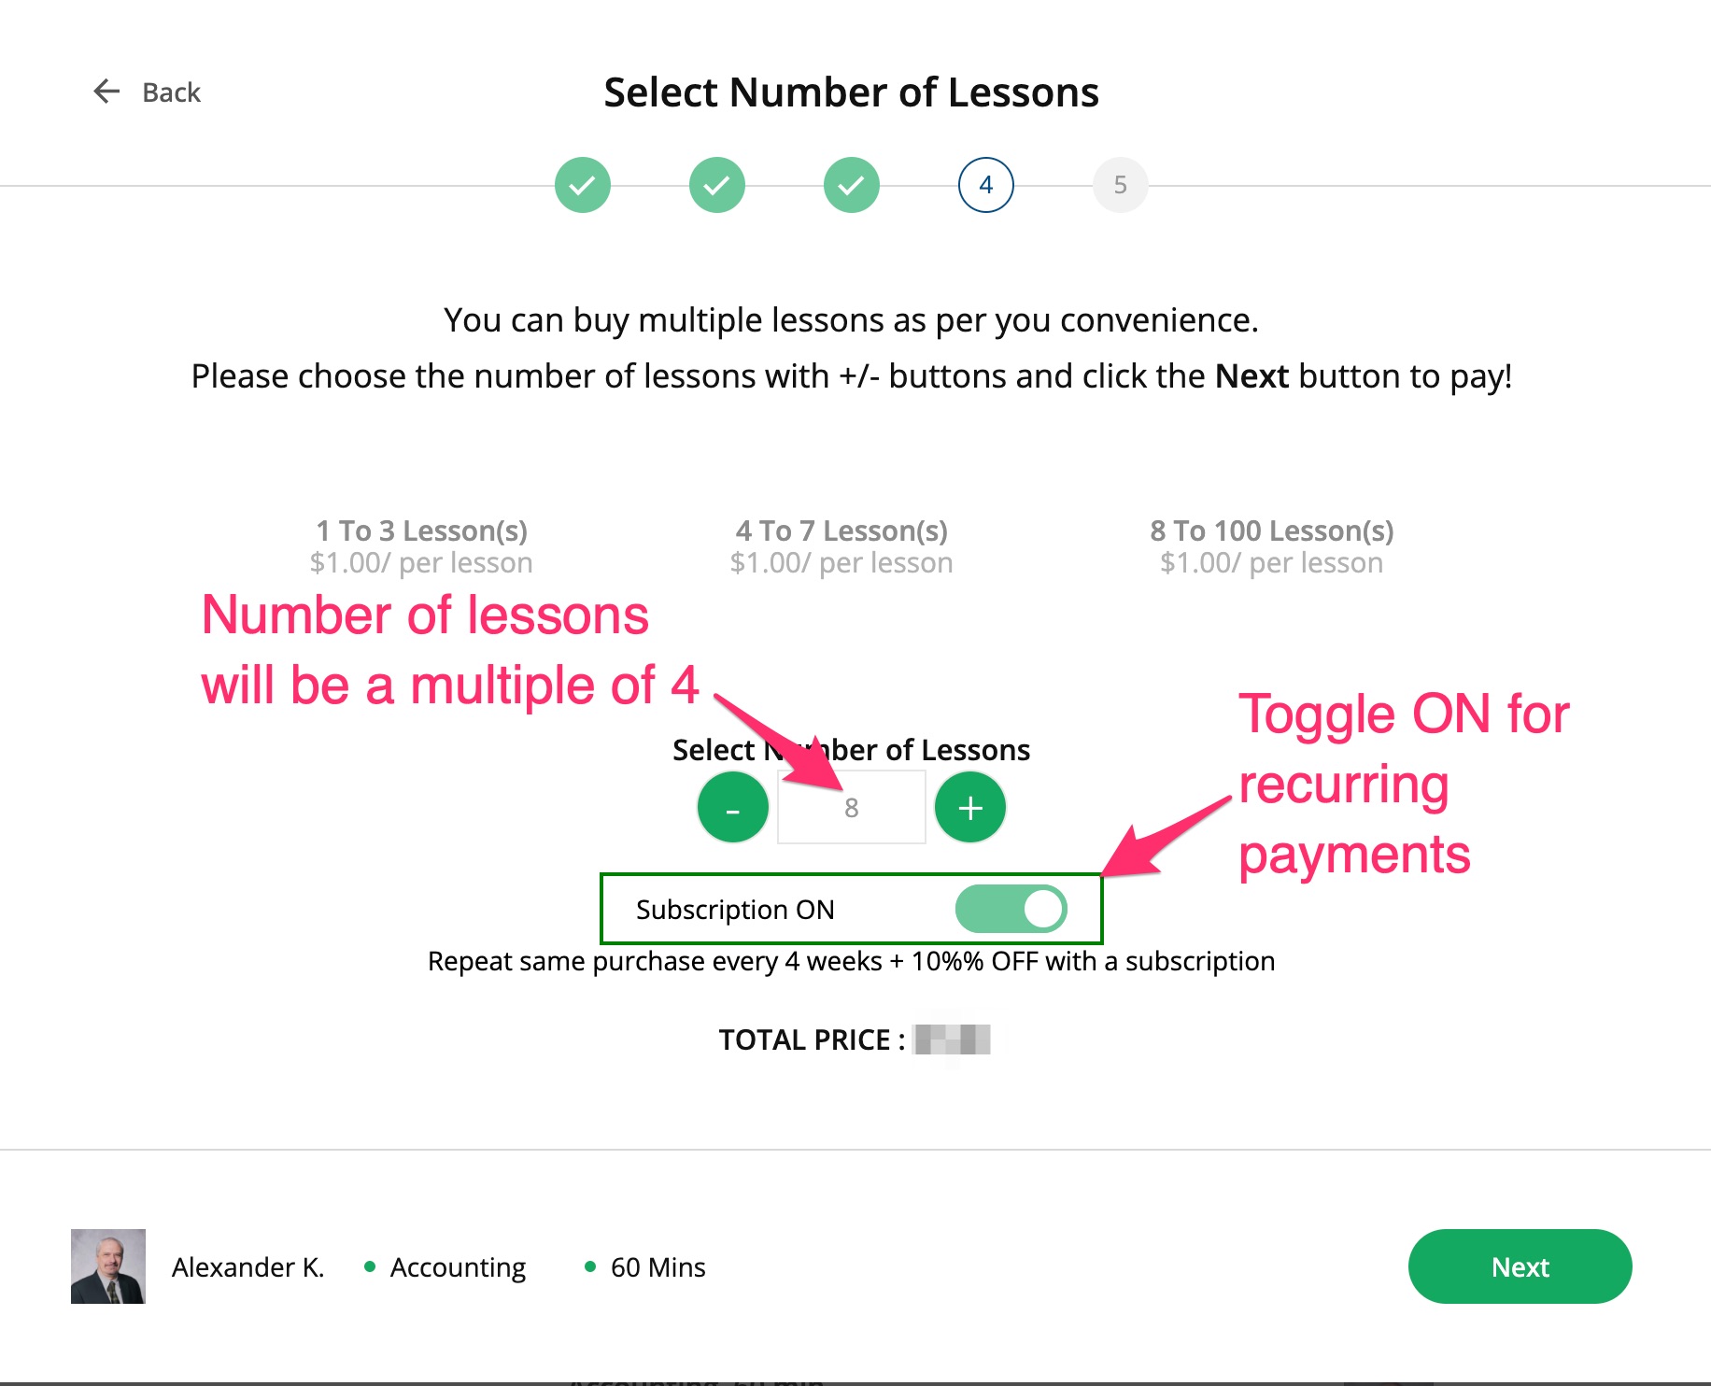Choose the 4 To 7 Lesson(s) tier

tap(841, 546)
